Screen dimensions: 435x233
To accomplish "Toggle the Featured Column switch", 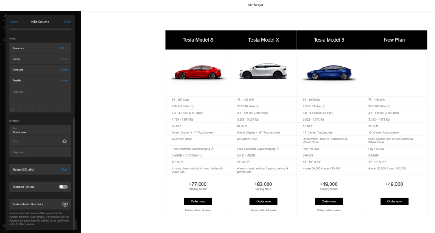I will click(x=63, y=187).
